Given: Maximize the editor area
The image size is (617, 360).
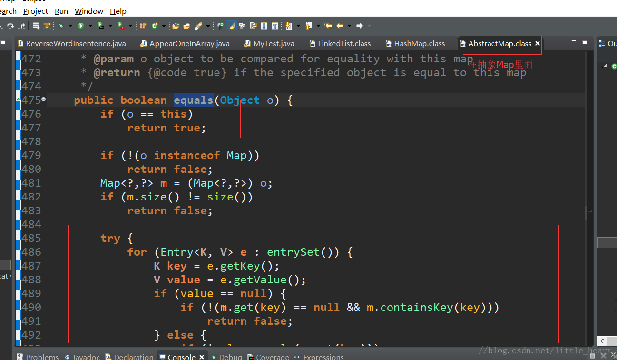Looking at the screenshot, I should point(586,42).
